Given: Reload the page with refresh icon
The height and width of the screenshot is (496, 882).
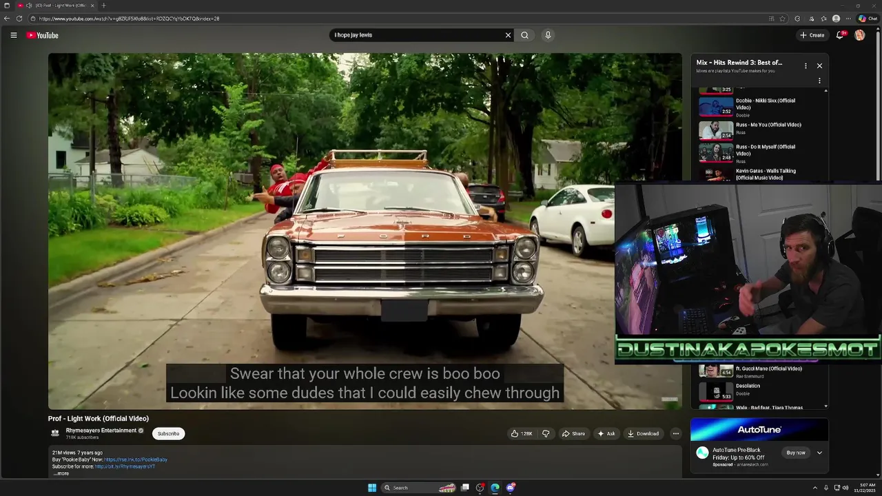Looking at the screenshot, I should tap(19, 19).
